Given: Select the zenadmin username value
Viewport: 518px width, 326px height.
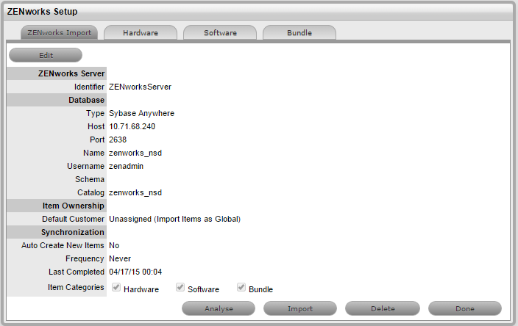Looking at the screenshot, I should coord(127,166).
